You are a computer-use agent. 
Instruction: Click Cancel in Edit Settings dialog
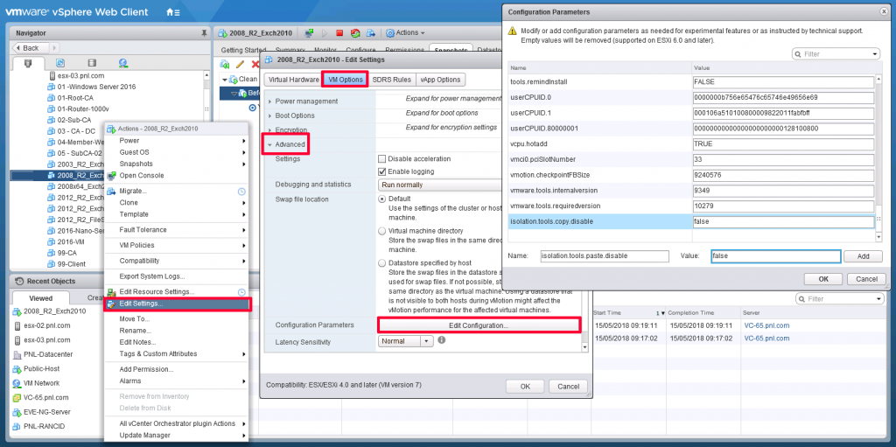point(568,387)
